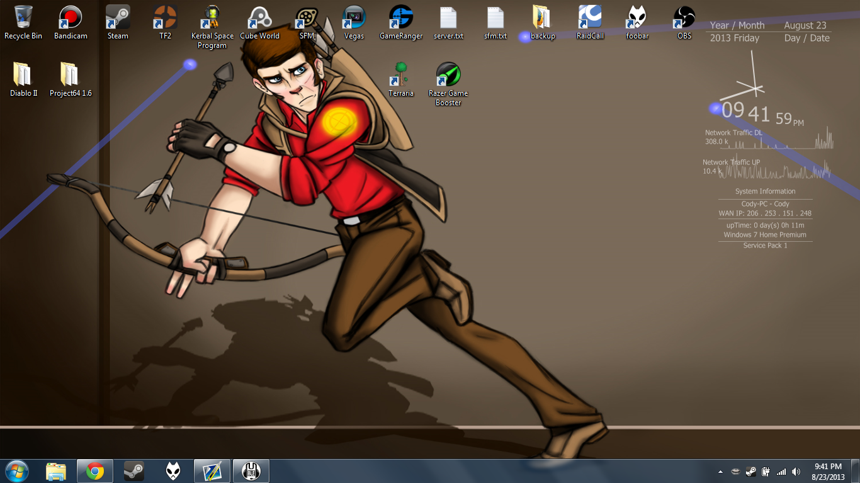Show hidden system tray icons
Image resolution: width=860 pixels, height=483 pixels.
(x=721, y=472)
